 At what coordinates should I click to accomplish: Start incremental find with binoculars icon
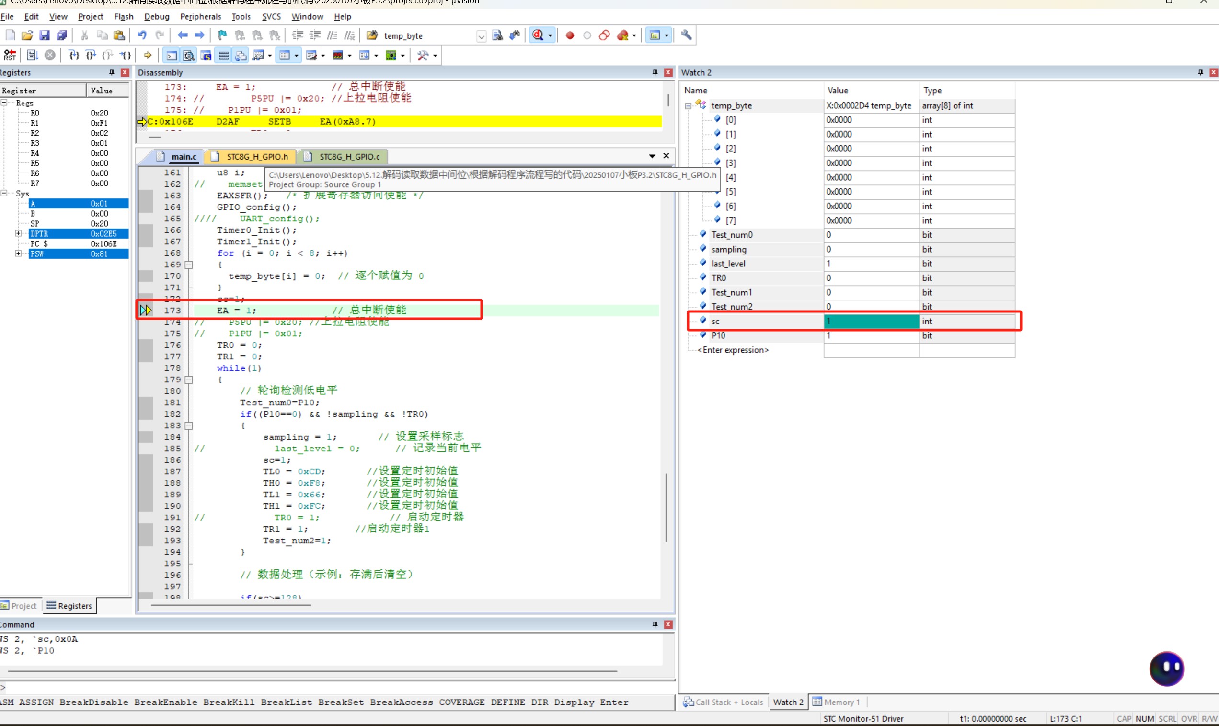point(515,35)
